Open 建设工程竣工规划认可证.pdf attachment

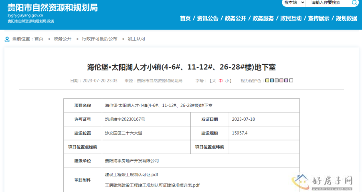[x=131, y=175]
